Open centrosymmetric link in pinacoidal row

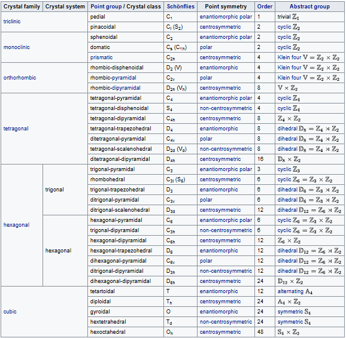220,27
